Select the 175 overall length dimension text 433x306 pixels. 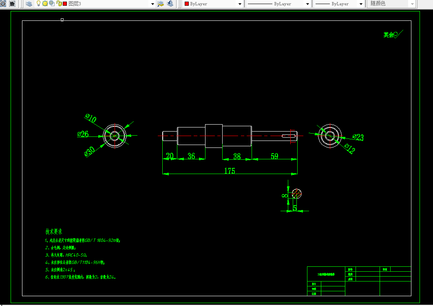(x=230, y=171)
